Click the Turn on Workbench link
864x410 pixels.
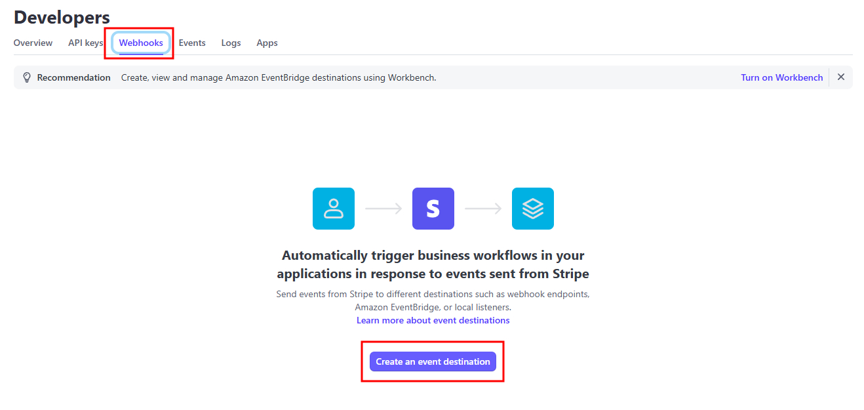[x=781, y=77]
